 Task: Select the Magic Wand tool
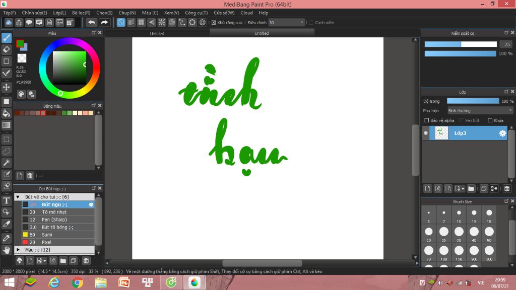pyautogui.click(x=6, y=163)
